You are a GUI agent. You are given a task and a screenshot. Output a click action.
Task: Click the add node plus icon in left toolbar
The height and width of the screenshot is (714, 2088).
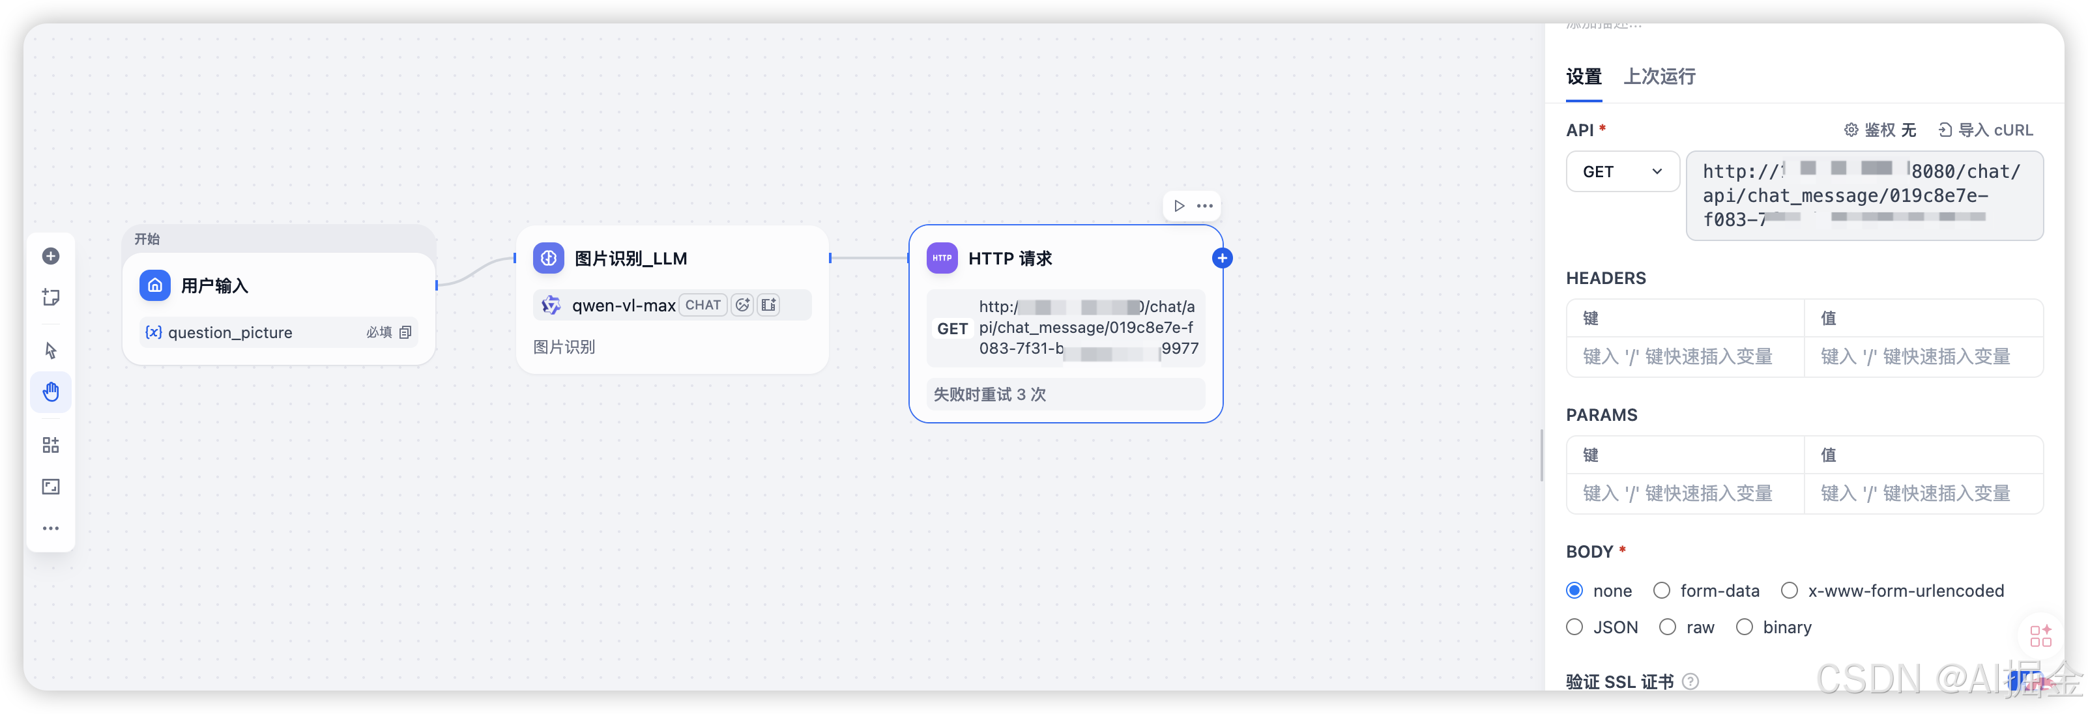50,256
